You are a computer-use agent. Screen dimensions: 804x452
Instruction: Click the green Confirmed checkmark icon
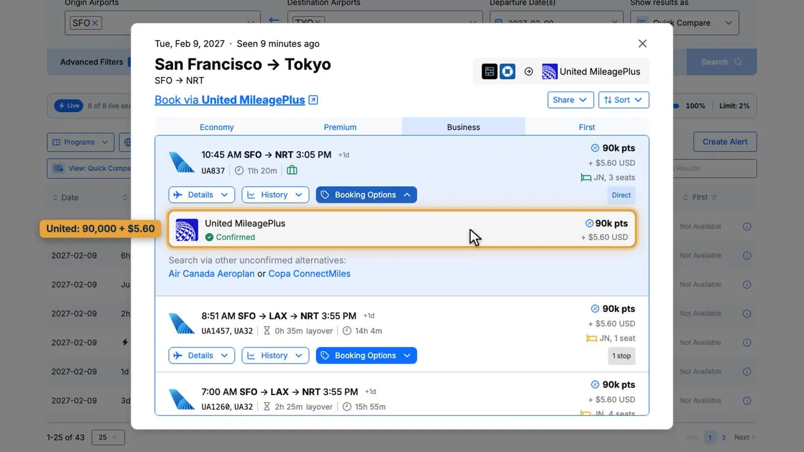point(210,237)
